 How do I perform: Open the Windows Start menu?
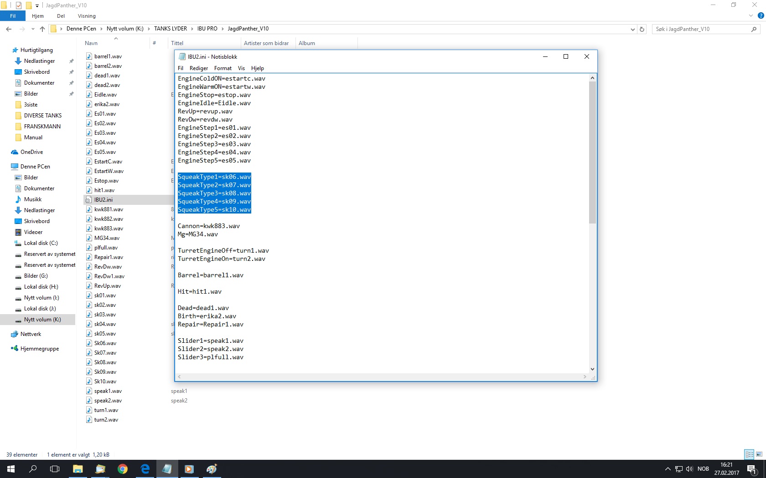[x=11, y=469]
